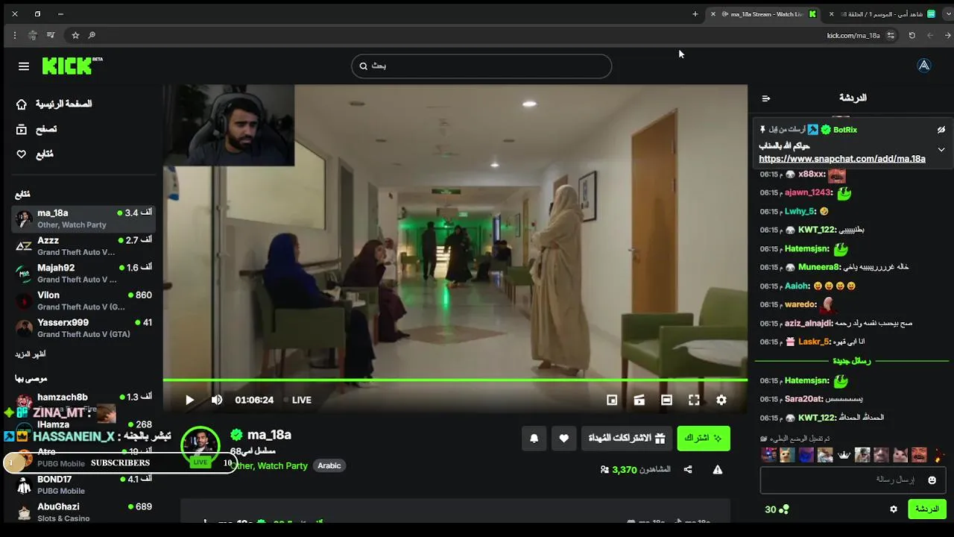954x537 pixels.
Task: Send message with green Chat button
Action: pyautogui.click(x=927, y=509)
